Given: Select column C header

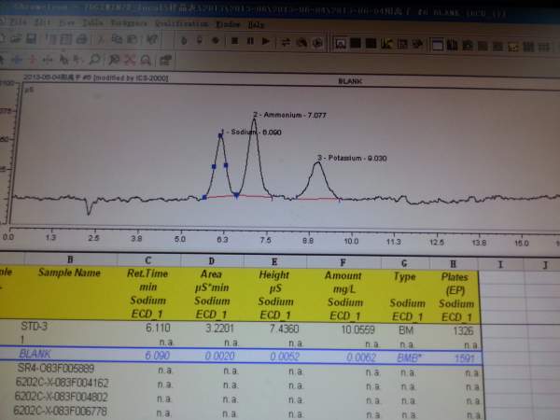Looking at the screenshot, I should tap(148, 260).
